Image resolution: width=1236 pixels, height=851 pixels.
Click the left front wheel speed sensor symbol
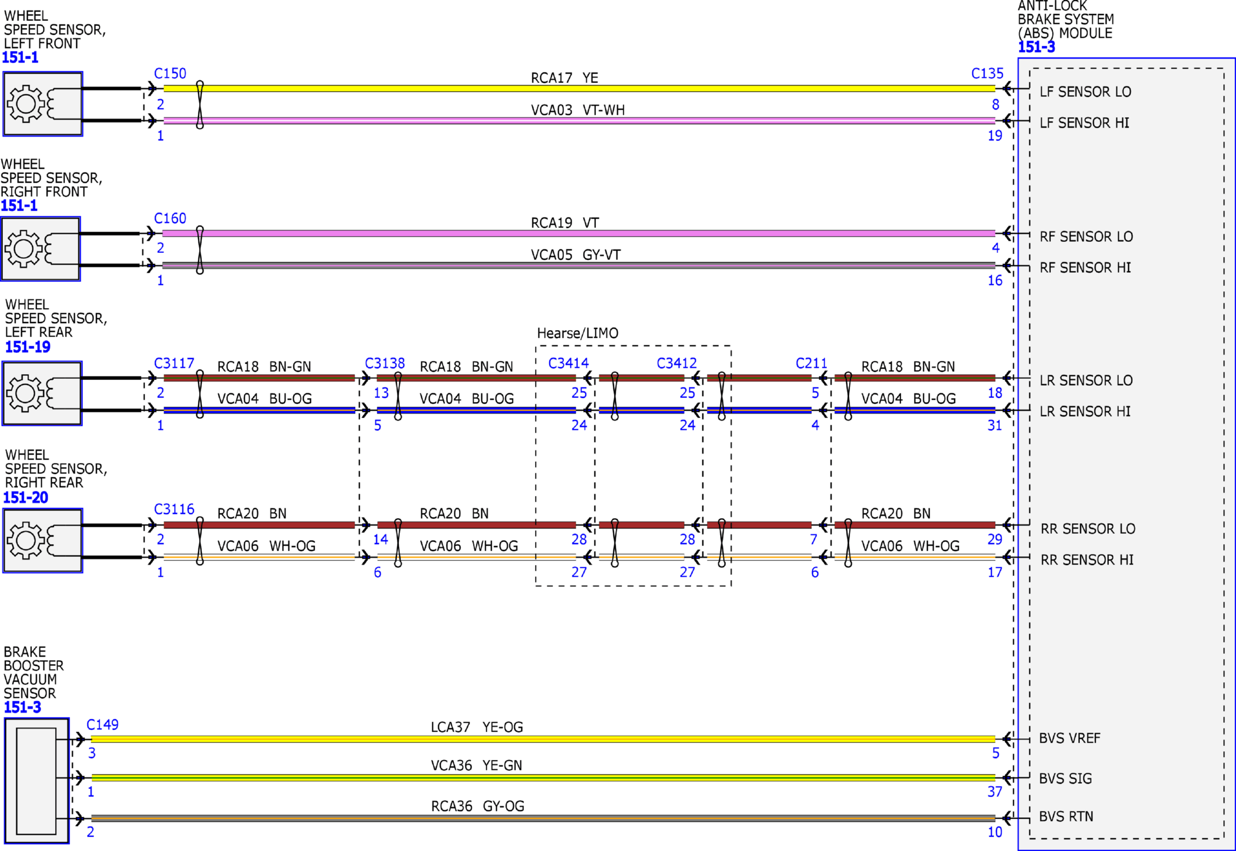click(43, 104)
